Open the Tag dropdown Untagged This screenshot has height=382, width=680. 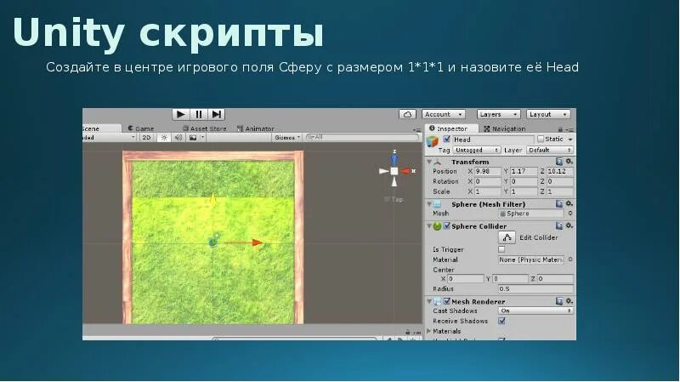click(477, 150)
